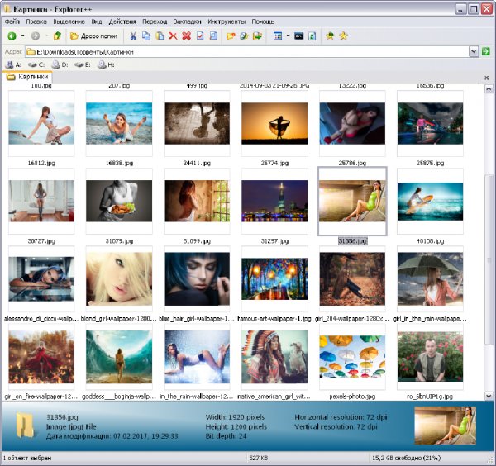This screenshot has width=496, height=466.
Task: Close the current tab with the x
Action: [x=487, y=78]
